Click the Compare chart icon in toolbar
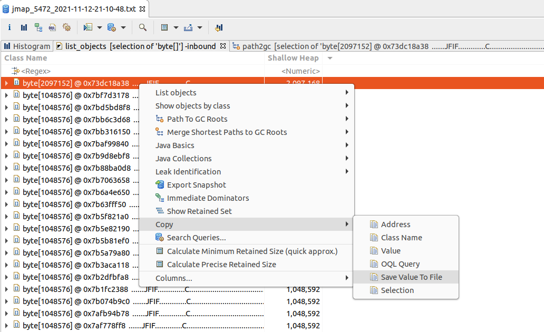The width and height of the screenshot is (544, 332). [219, 27]
